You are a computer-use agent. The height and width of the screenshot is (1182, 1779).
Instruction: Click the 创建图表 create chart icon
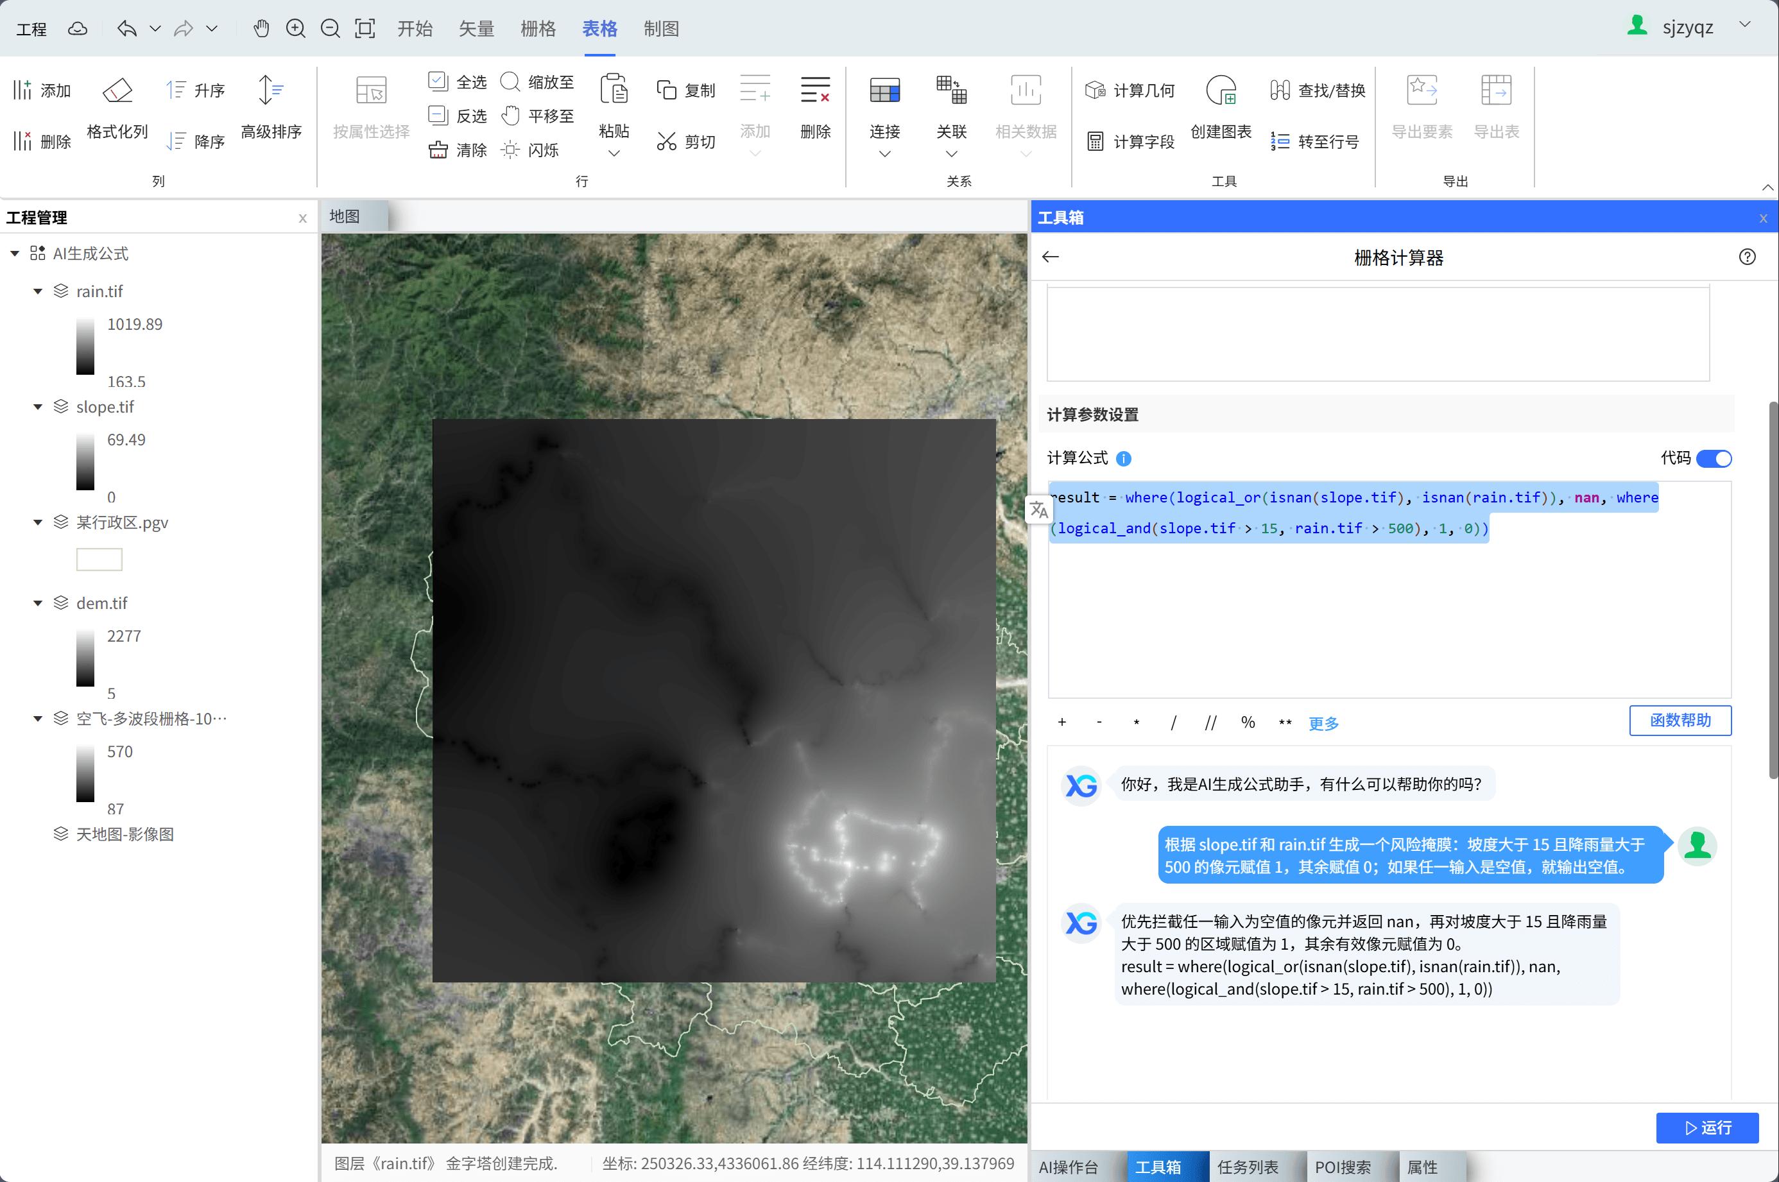1221,91
